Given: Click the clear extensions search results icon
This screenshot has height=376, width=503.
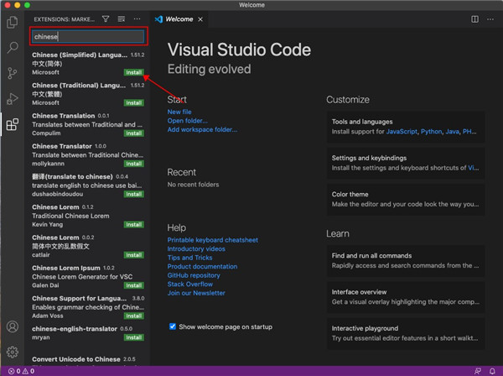Looking at the screenshot, I should point(122,18).
